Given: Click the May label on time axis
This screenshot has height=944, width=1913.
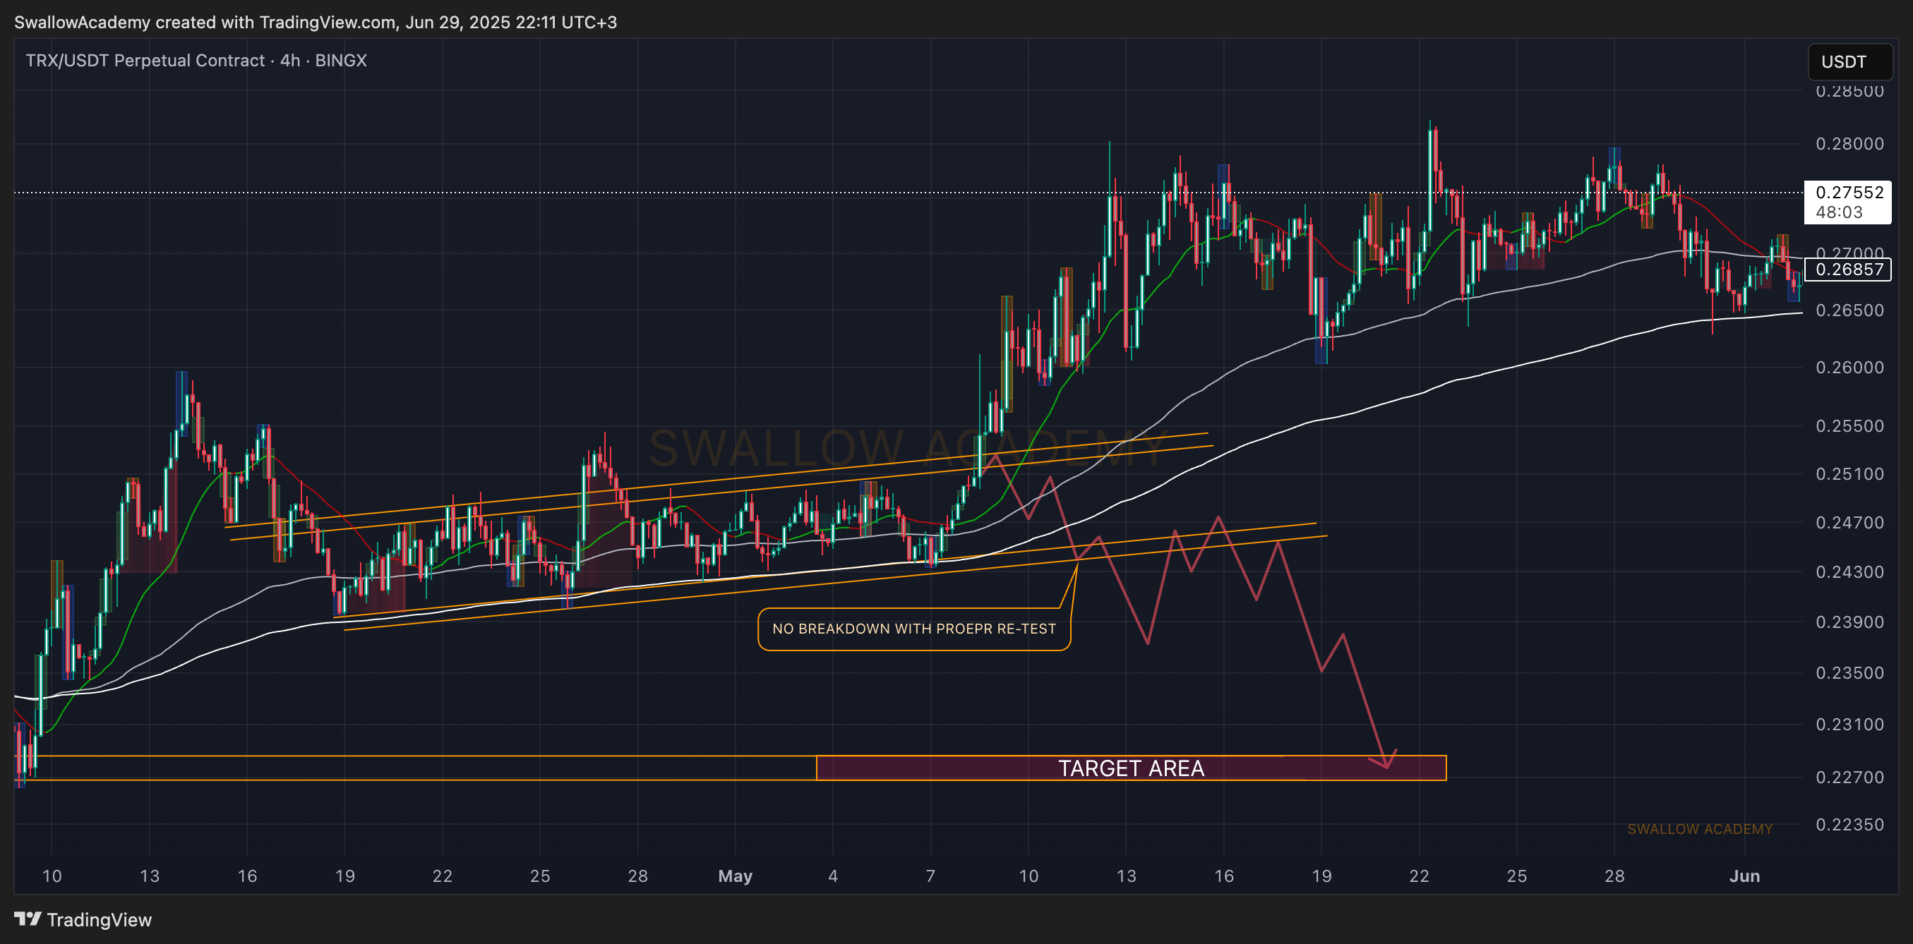Looking at the screenshot, I should 735,876.
